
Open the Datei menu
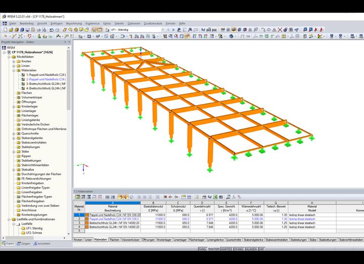13,23
